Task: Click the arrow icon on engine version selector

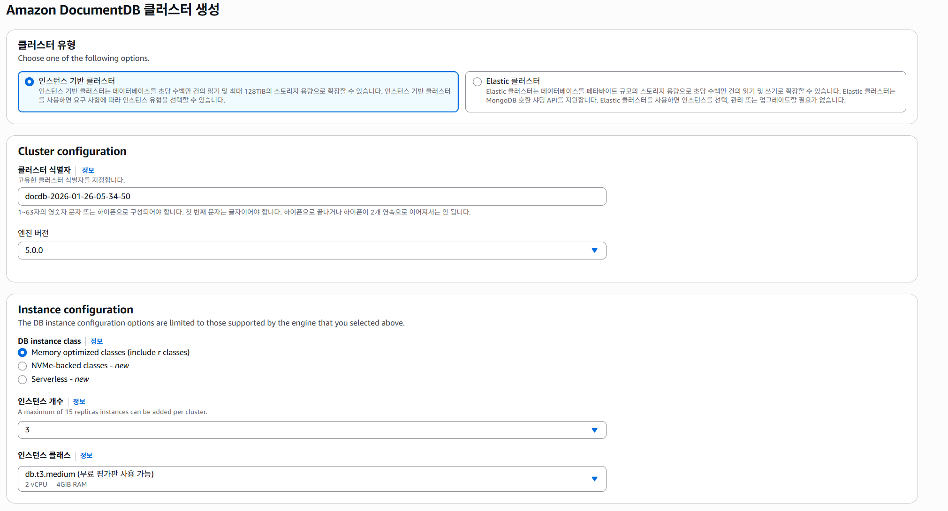Action: (594, 251)
